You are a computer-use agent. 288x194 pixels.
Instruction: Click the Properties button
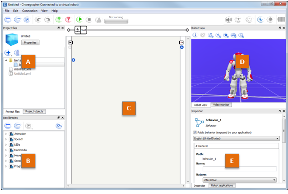[x=31, y=43]
